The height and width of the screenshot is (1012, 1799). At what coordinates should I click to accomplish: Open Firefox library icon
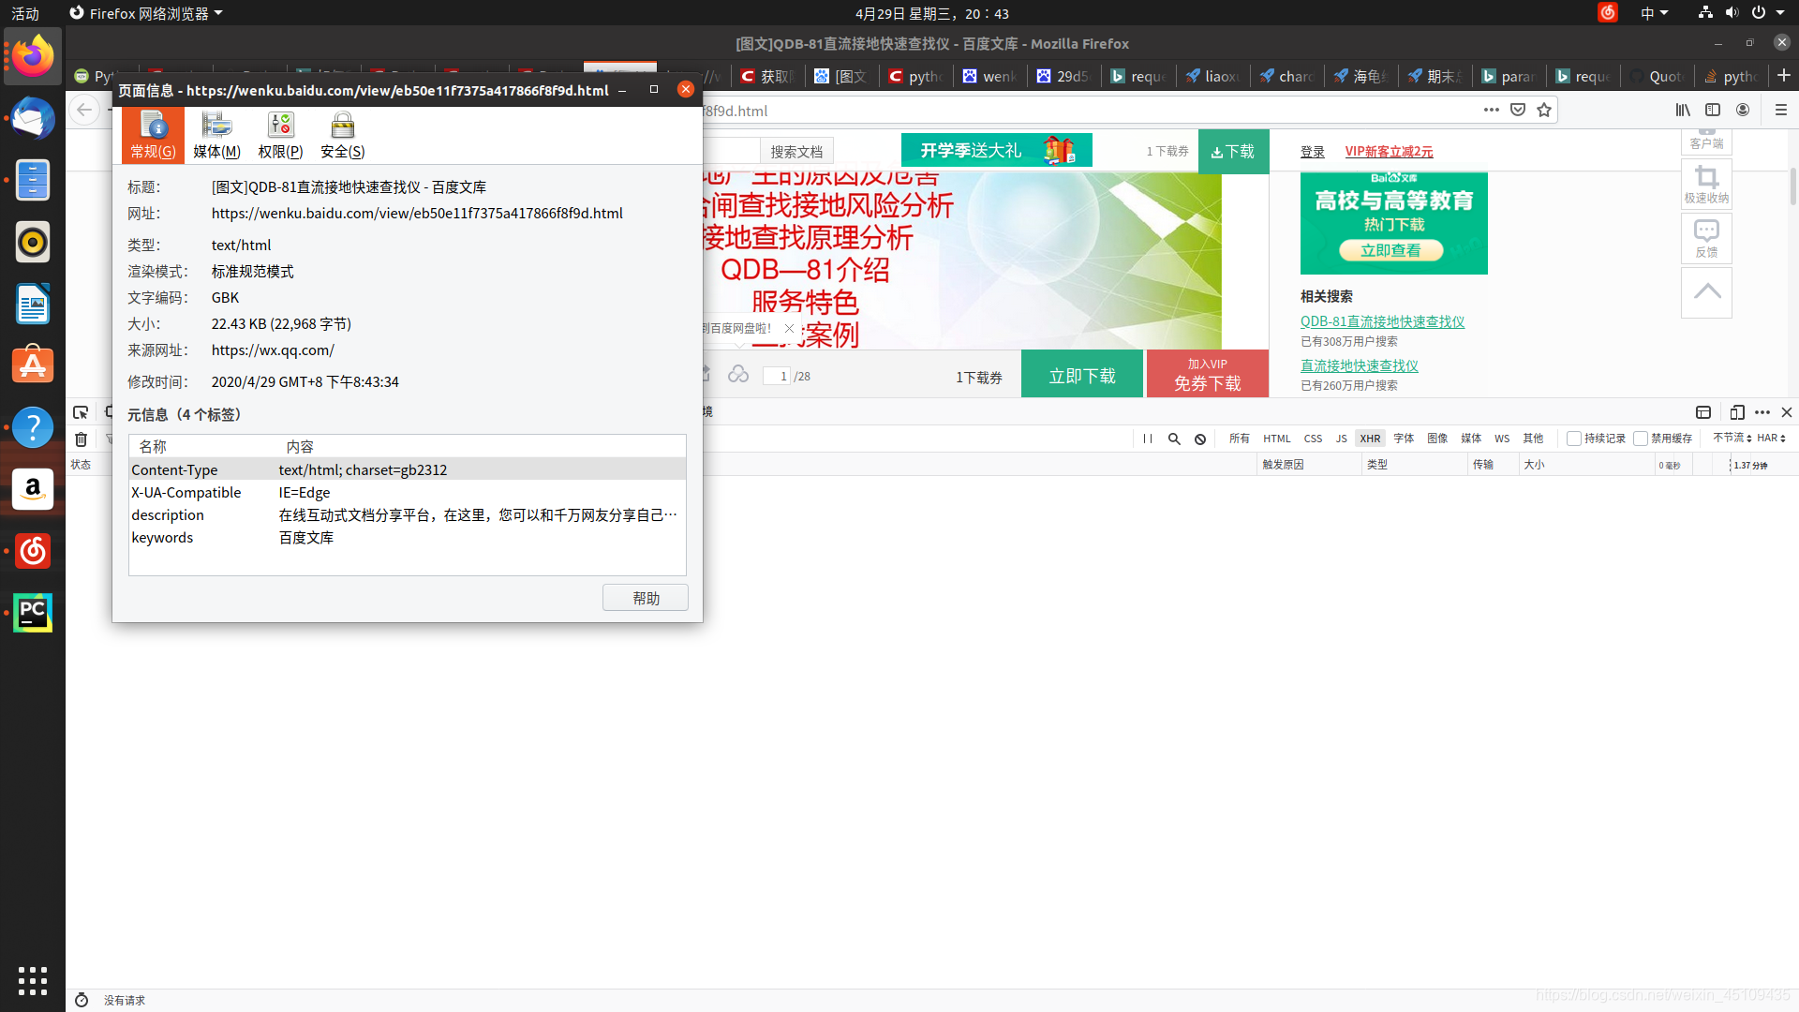point(1683,110)
